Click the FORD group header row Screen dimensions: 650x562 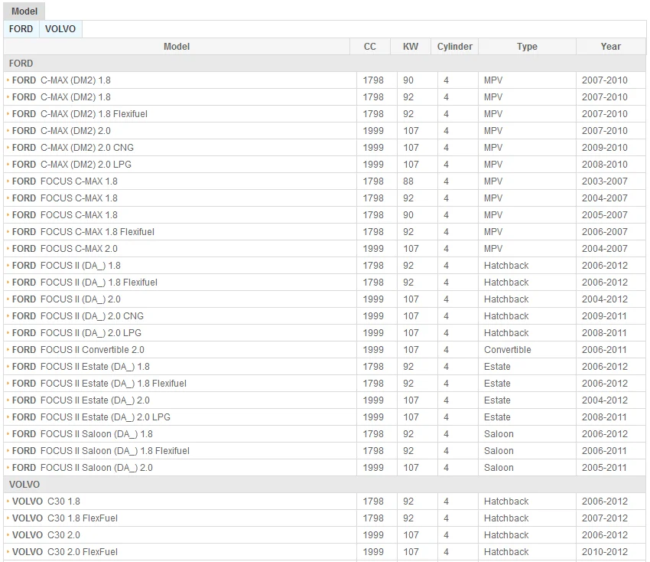(x=324, y=64)
